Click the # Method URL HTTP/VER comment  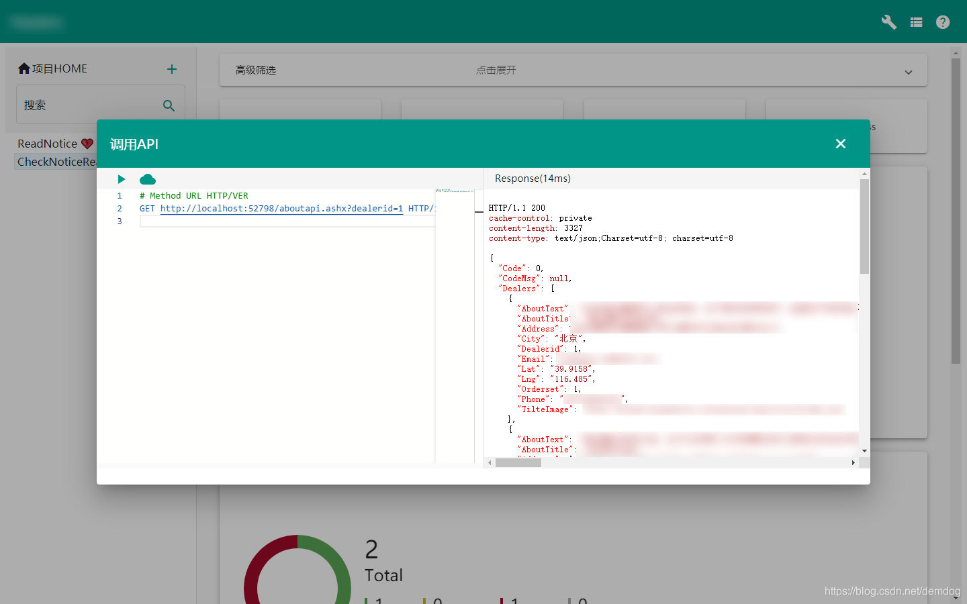coord(194,196)
